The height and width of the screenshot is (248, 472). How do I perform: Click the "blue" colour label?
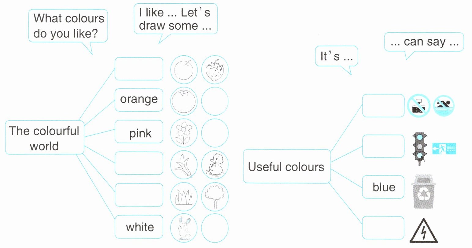pyautogui.click(x=383, y=187)
